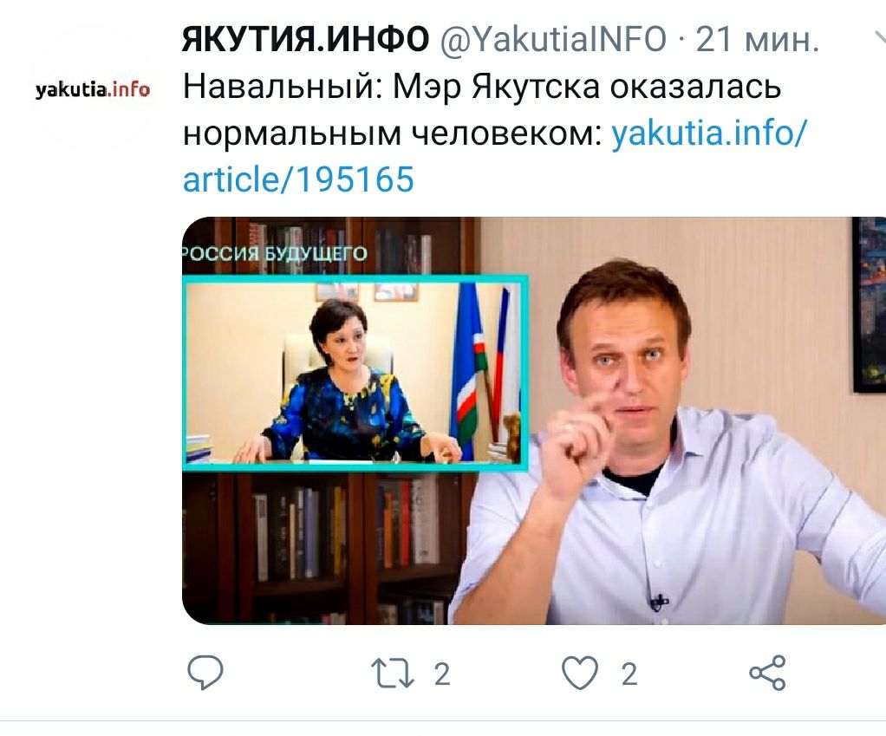Click the like count number 2
Viewport: 886px width, 736px height.
629,674
